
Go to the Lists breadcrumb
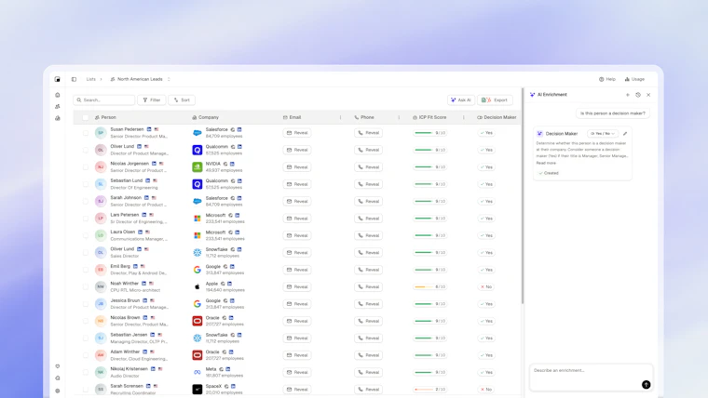[90, 79]
